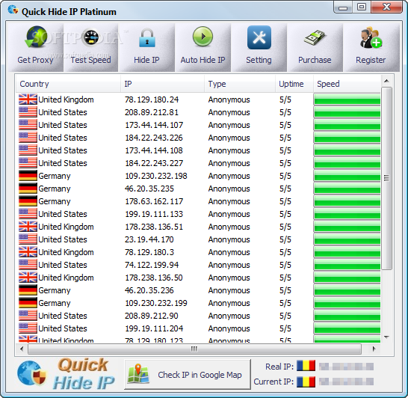This screenshot has width=408, height=398.
Task: Open Register with the people icon
Action: point(371,37)
